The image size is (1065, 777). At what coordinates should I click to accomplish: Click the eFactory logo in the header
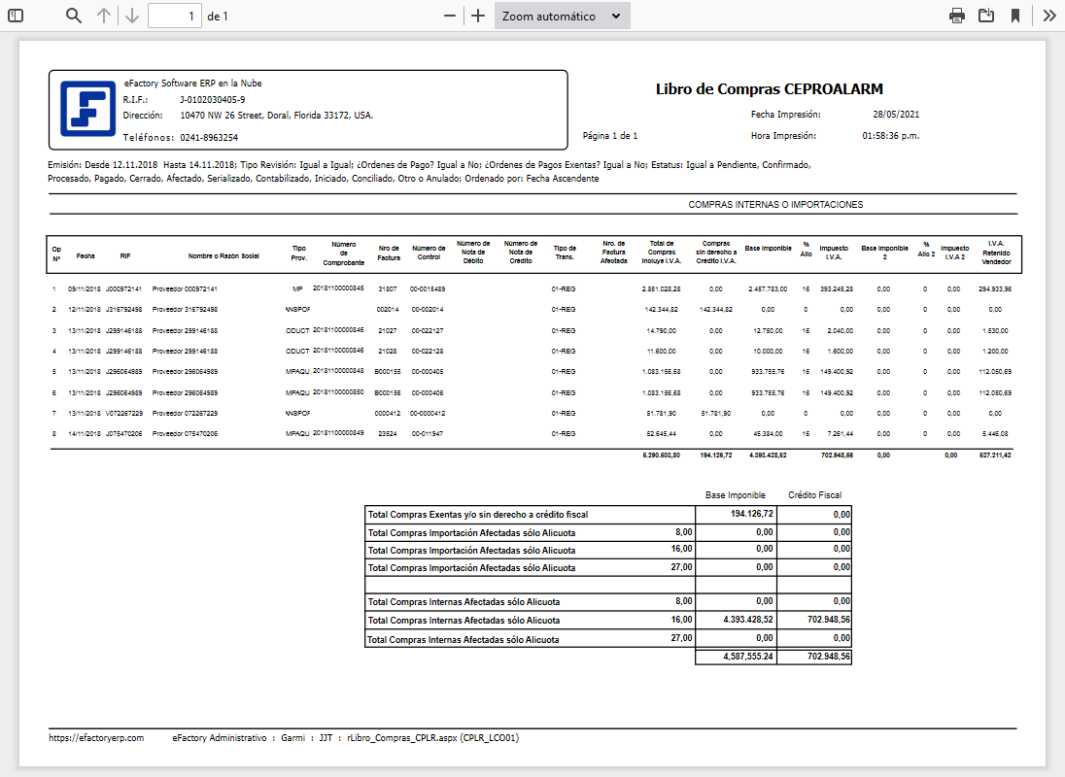point(88,108)
